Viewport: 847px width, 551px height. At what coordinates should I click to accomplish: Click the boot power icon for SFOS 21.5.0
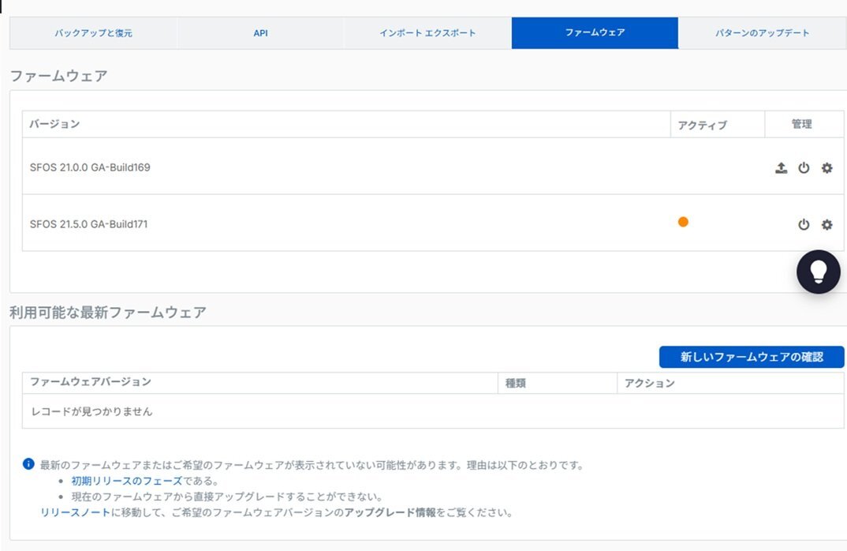tap(804, 224)
